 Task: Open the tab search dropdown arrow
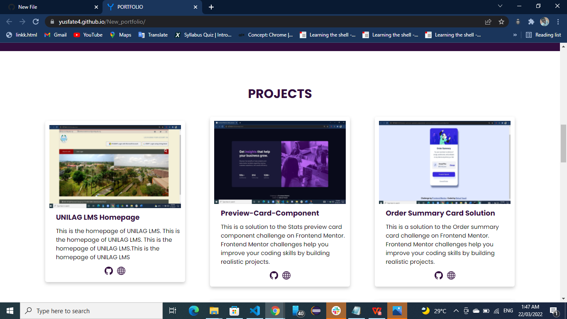[x=500, y=6]
